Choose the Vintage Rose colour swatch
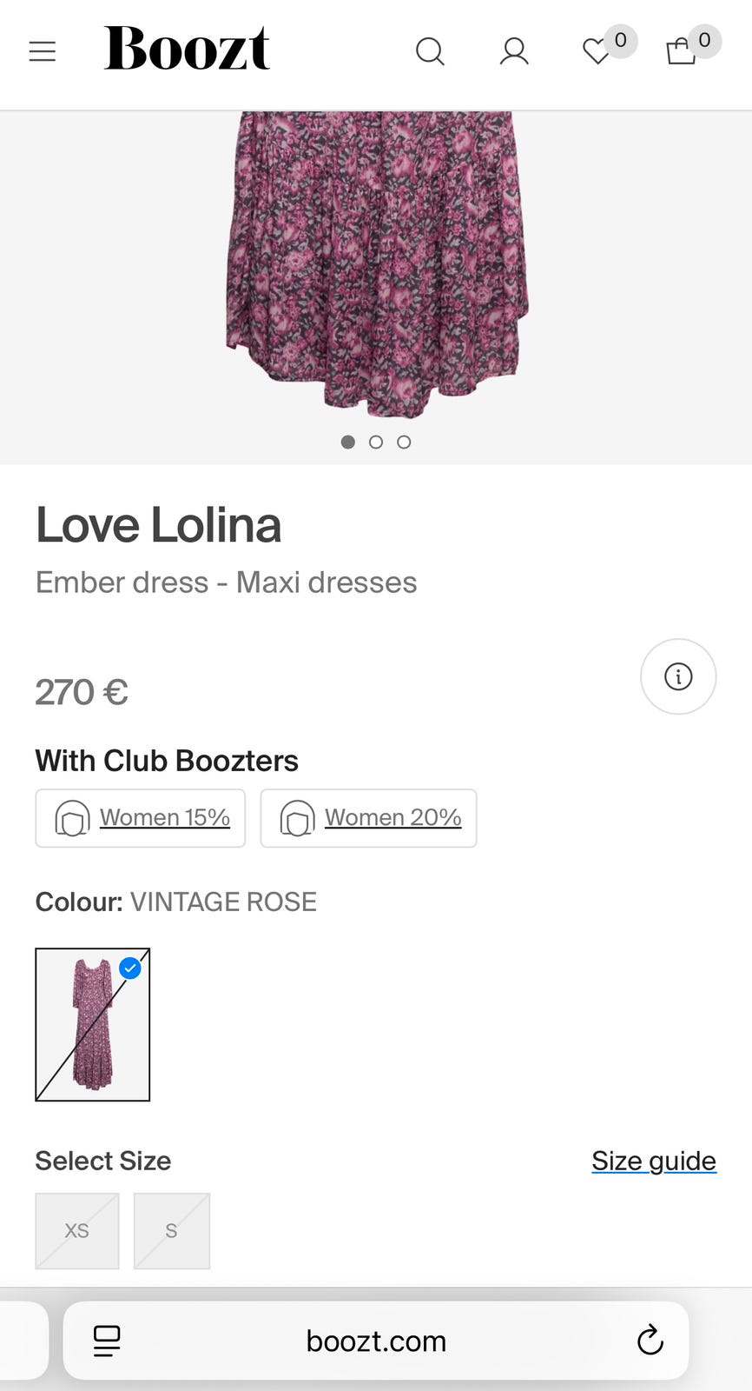Image resolution: width=752 pixels, height=1391 pixels. [x=93, y=1024]
